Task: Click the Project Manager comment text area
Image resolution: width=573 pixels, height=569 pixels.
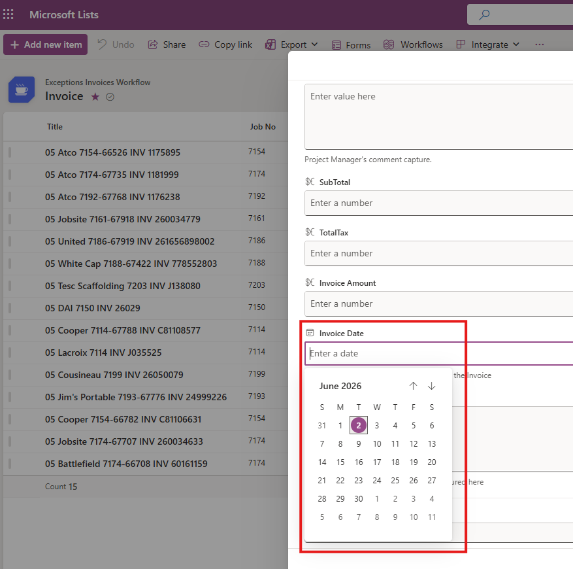Action: tap(439, 116)
